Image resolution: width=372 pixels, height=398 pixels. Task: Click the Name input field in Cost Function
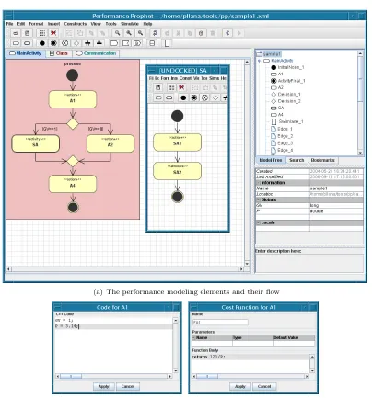pos(220,323)
